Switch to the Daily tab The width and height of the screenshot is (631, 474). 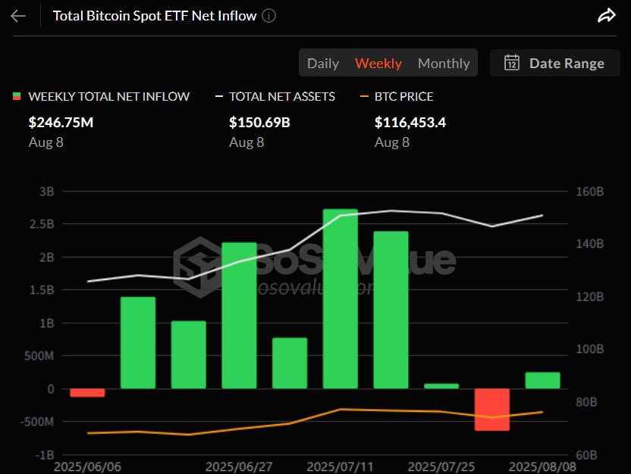(x=323, y=63)
